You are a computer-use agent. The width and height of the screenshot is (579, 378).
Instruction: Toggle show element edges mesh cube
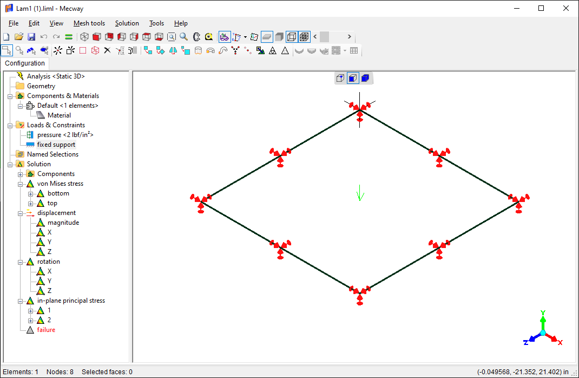[304, 37]
